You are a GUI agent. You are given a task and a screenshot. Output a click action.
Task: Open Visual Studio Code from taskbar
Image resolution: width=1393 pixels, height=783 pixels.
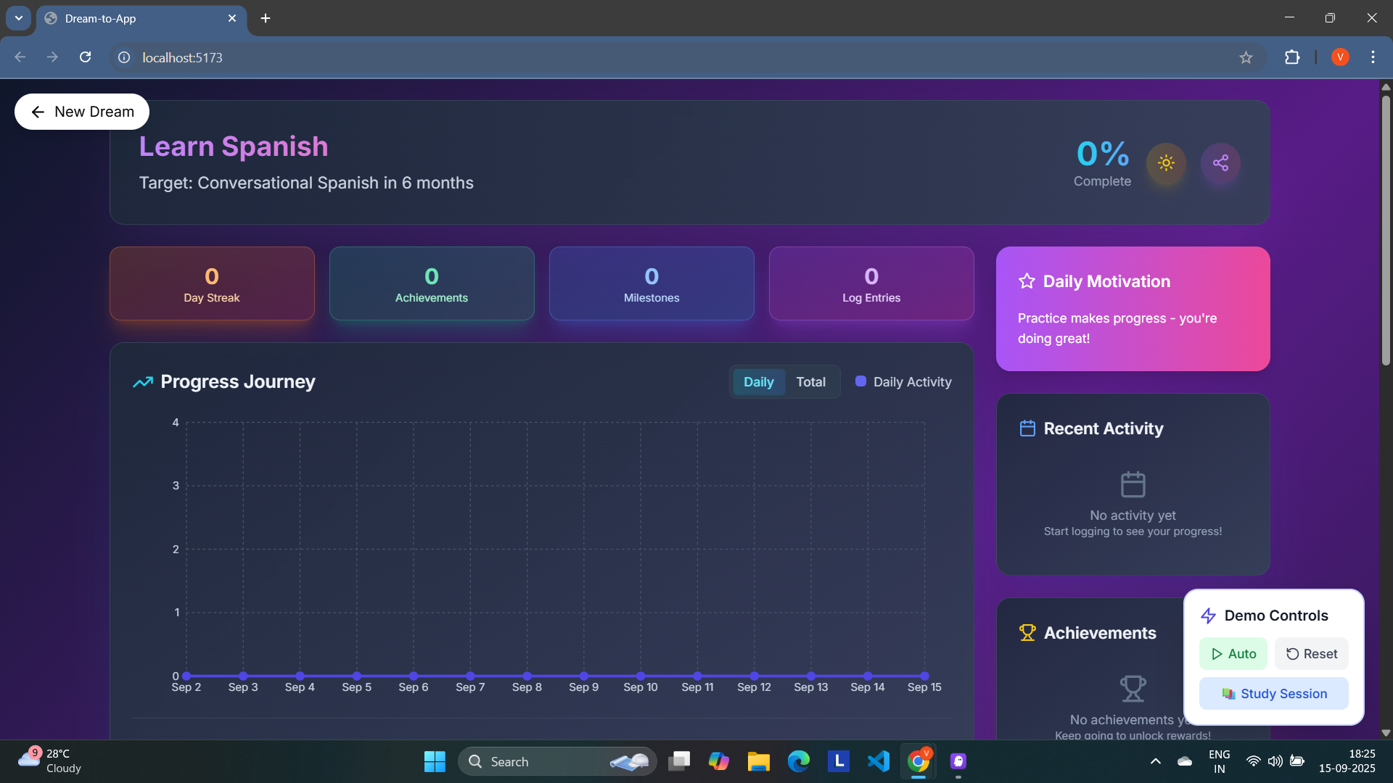[878, 761]
